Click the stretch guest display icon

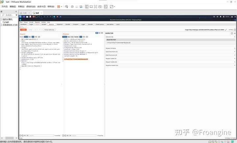[111, 7]
